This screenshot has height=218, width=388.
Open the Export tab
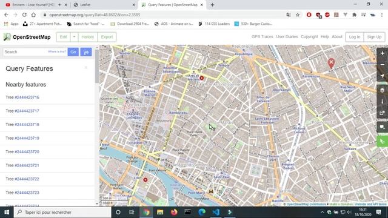tap(107, 37)
